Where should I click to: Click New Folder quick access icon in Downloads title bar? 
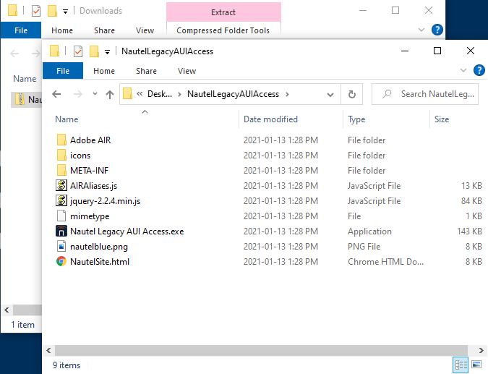point(52,11)
